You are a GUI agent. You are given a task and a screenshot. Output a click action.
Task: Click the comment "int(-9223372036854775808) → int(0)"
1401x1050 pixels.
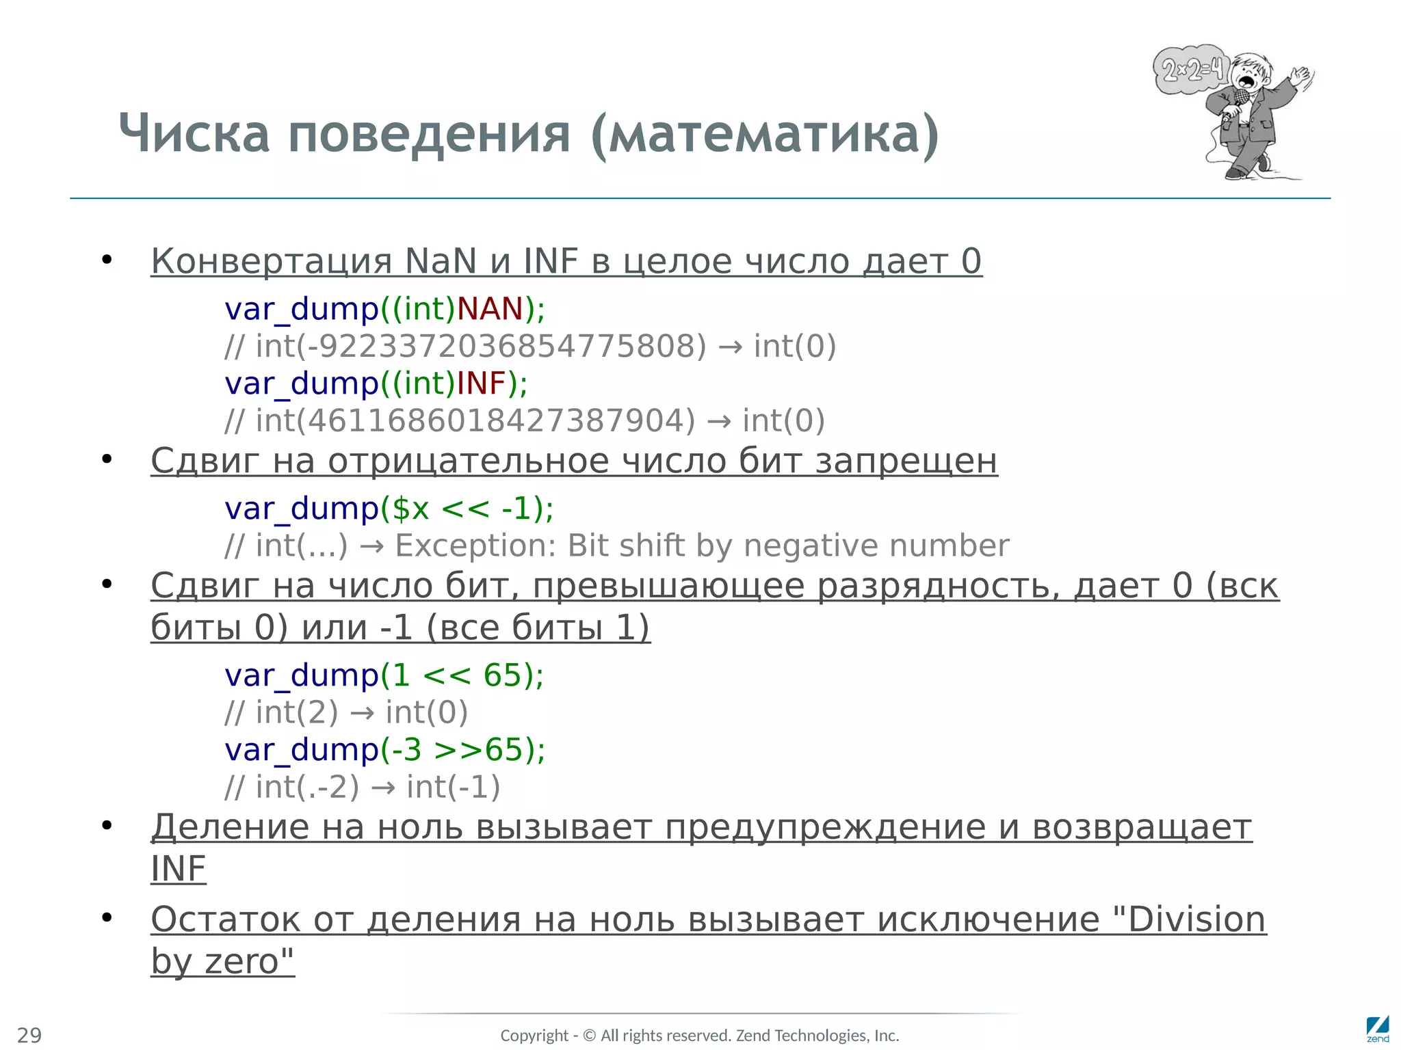531,347
